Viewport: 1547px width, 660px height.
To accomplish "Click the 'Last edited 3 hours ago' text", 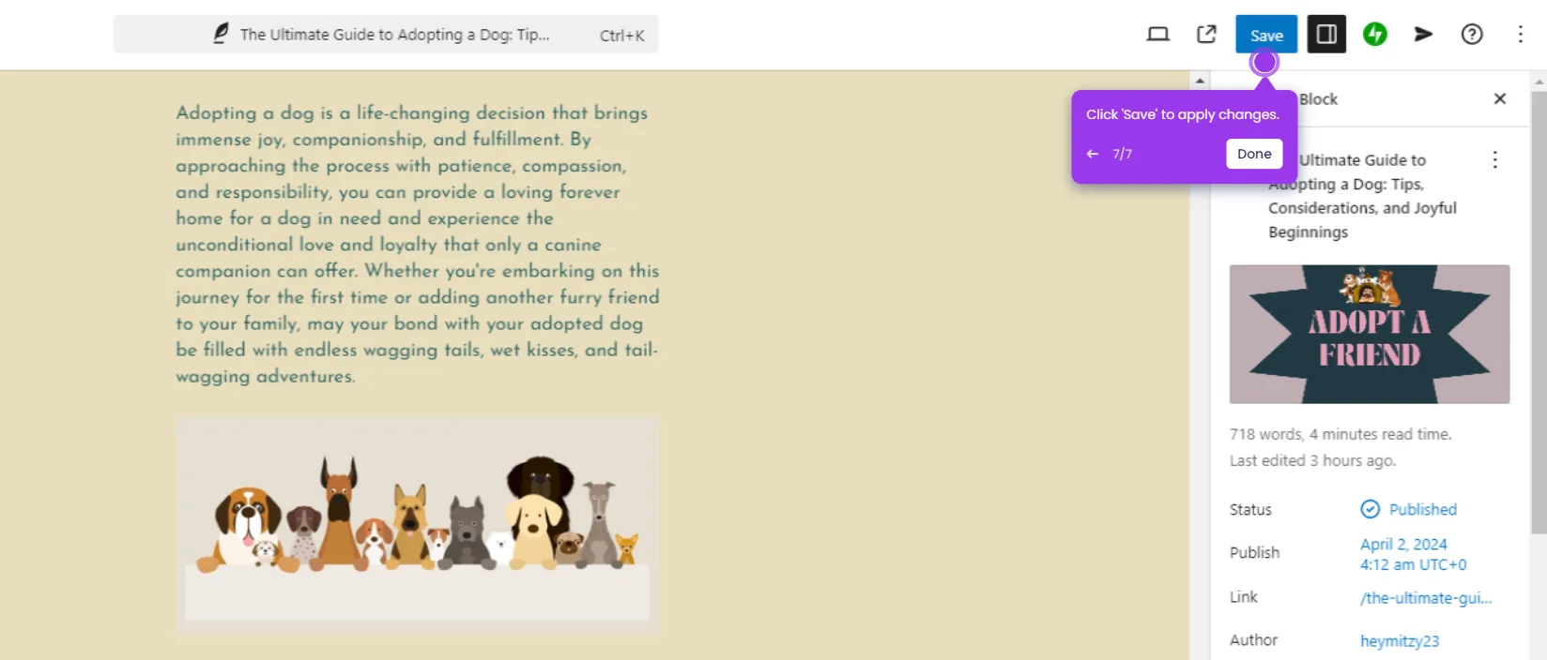I will (x=1312, y=460).
